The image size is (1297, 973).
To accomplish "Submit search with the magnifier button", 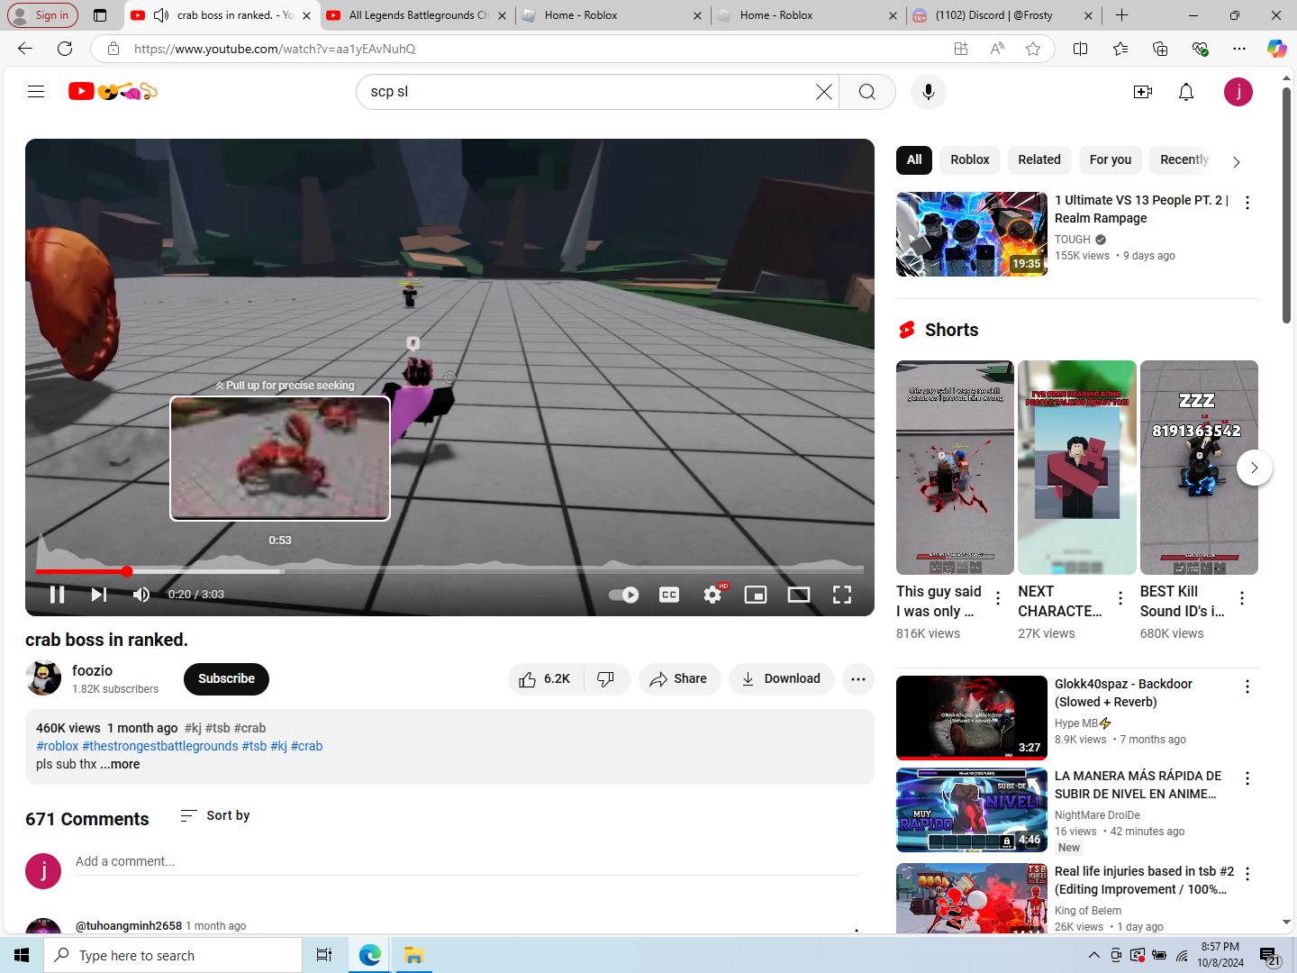I will point(866,92).
